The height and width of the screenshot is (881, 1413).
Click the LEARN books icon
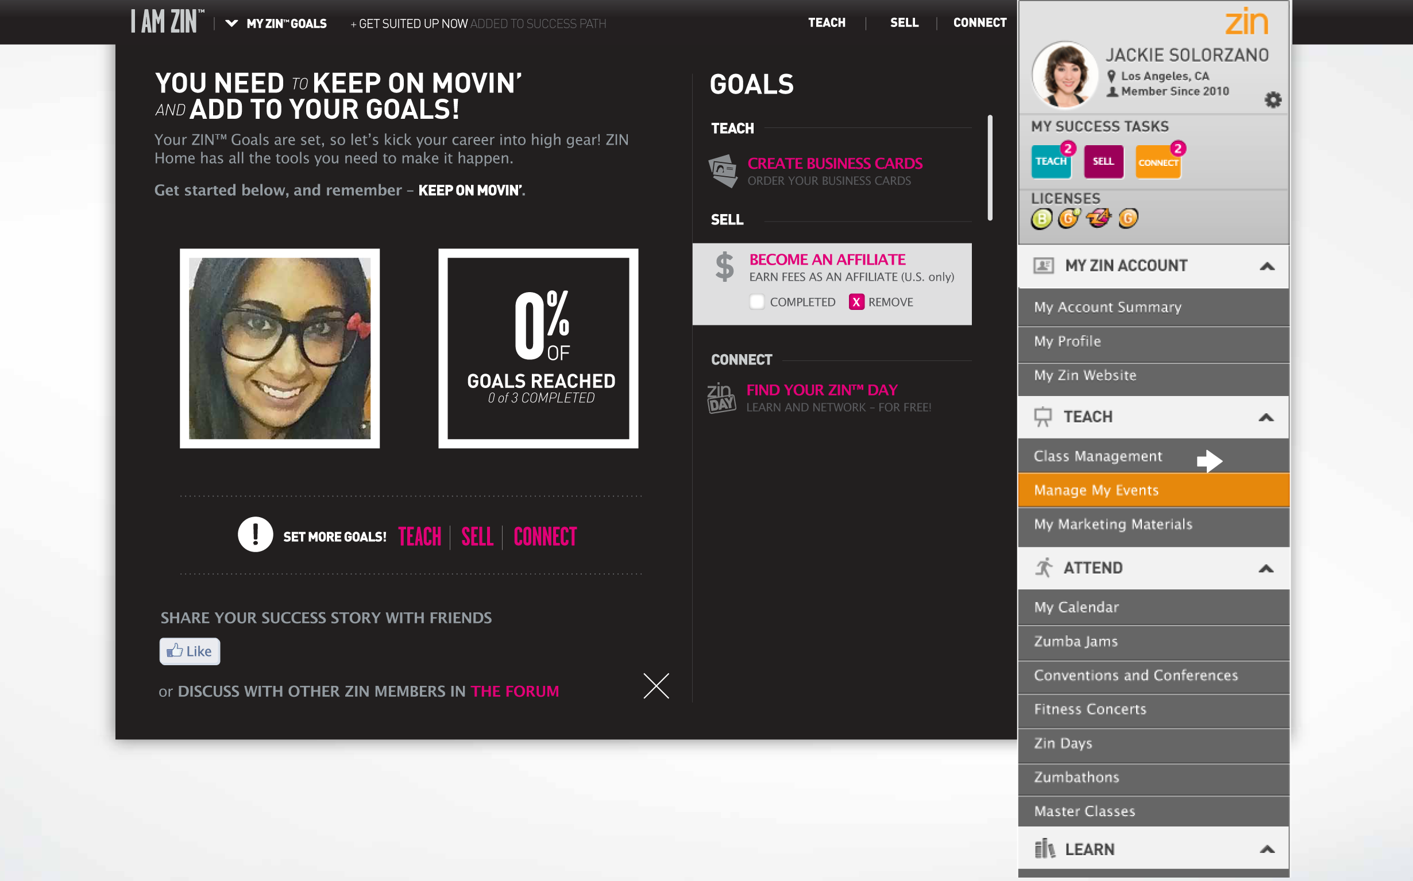(x=1044, y=849)
